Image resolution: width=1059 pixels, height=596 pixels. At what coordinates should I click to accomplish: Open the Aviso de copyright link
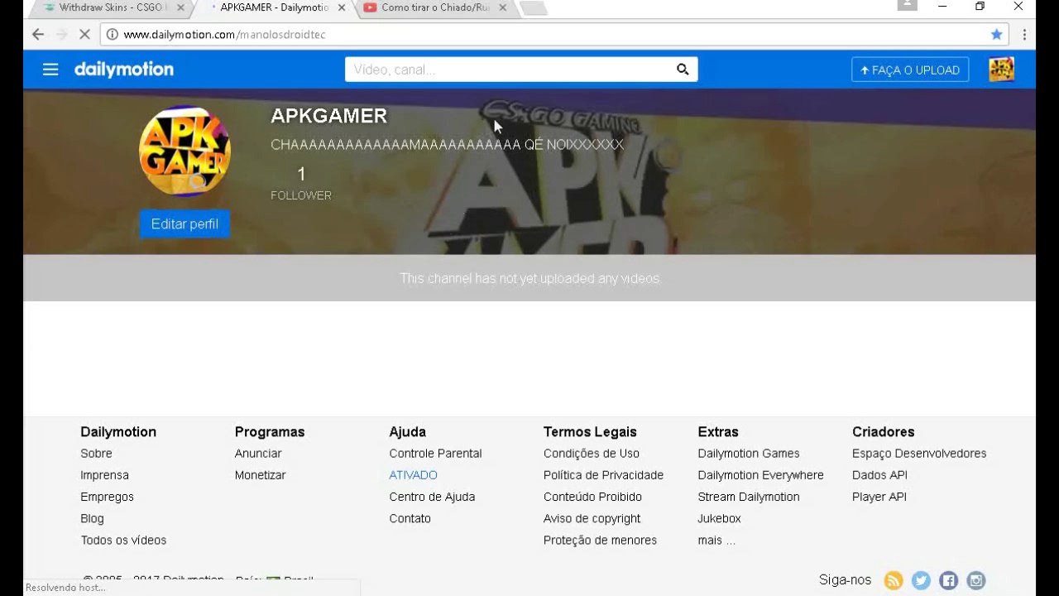[x=592, y=518]
